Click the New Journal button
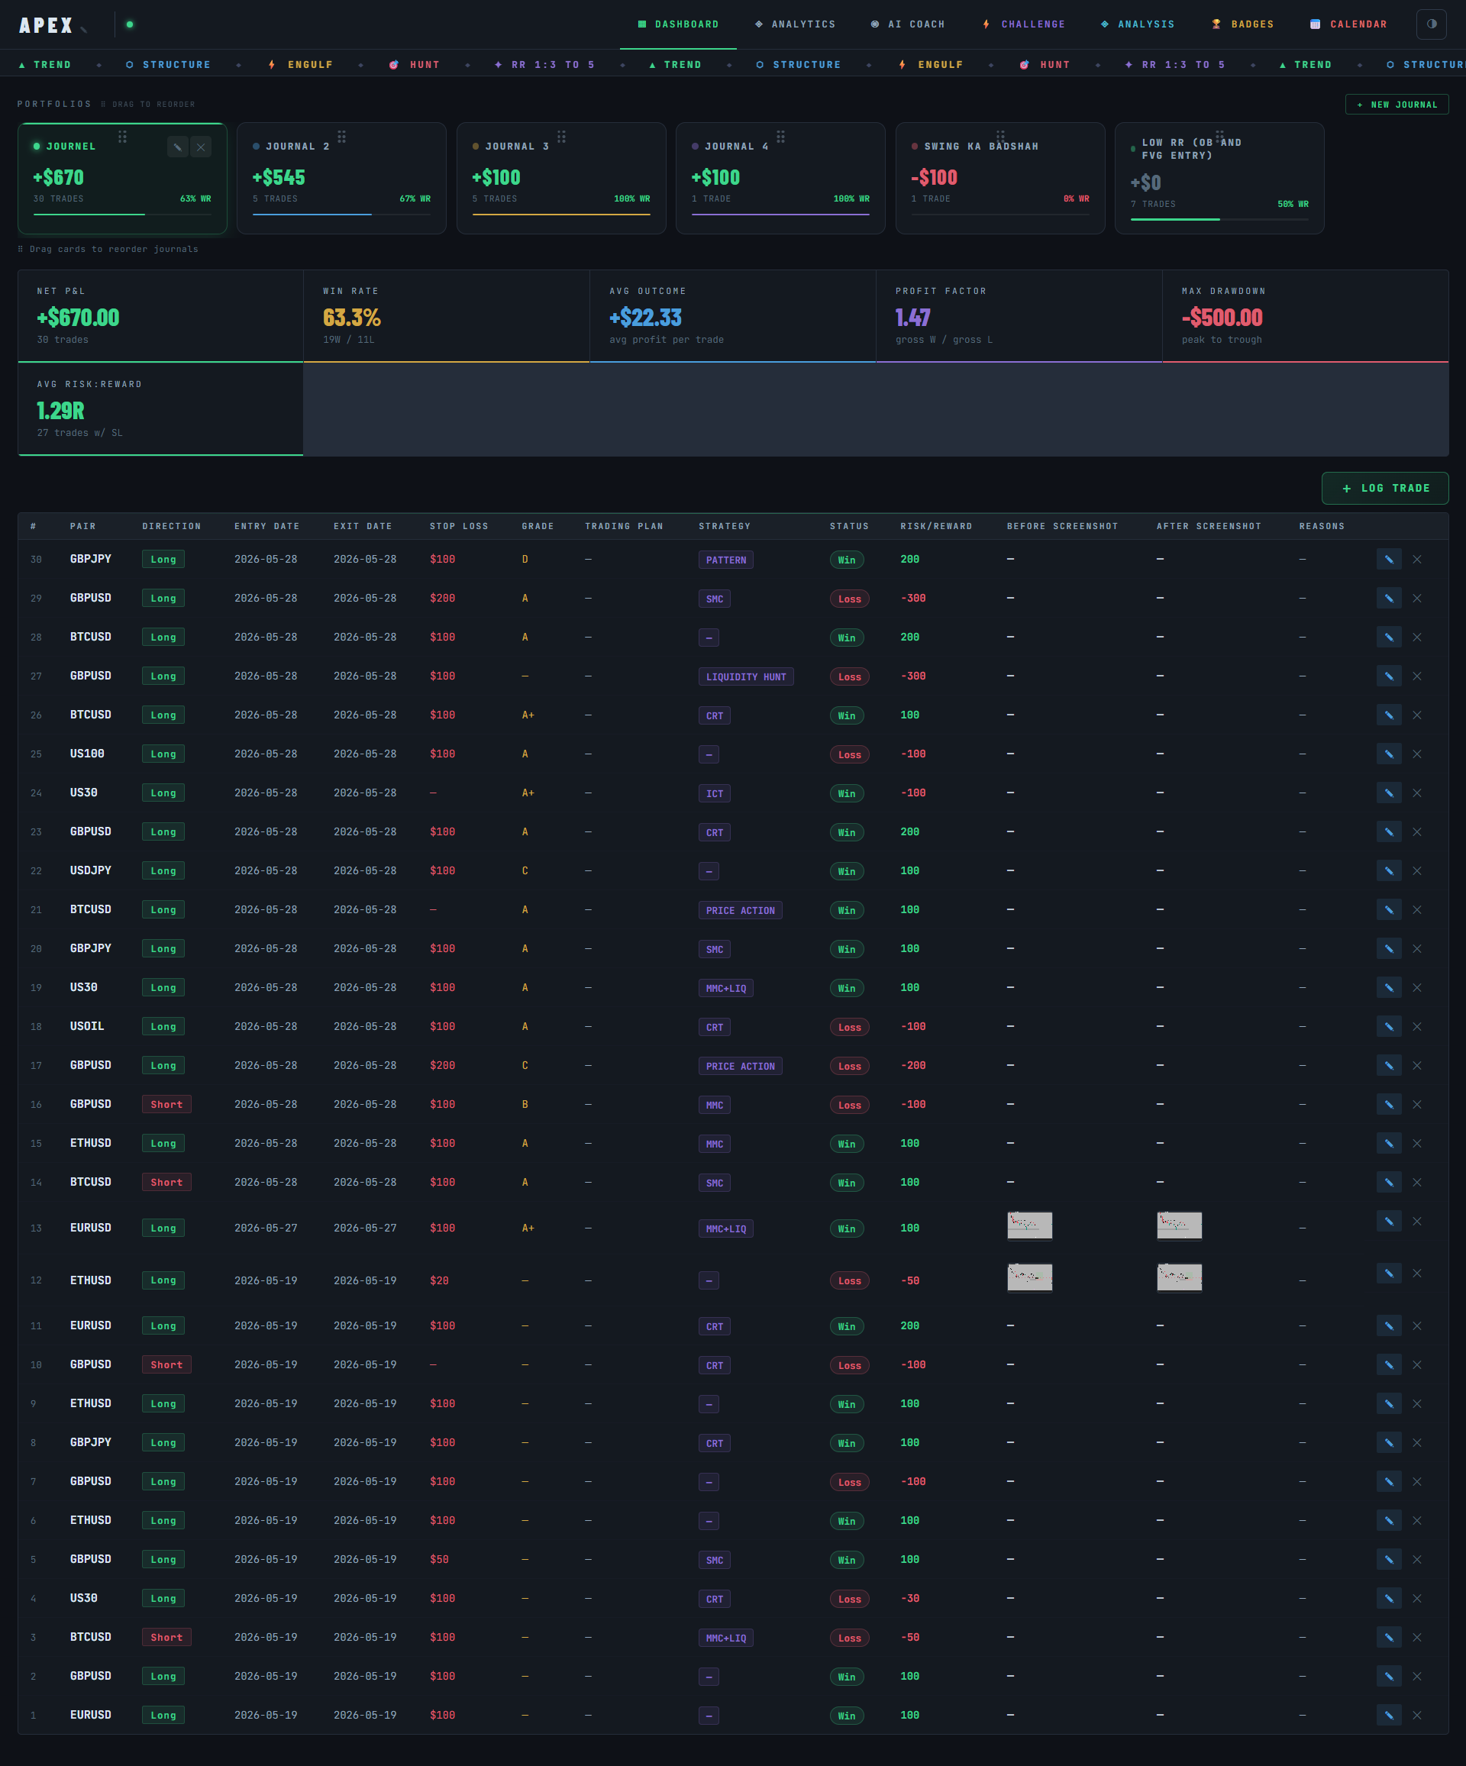 (1397, 105)
